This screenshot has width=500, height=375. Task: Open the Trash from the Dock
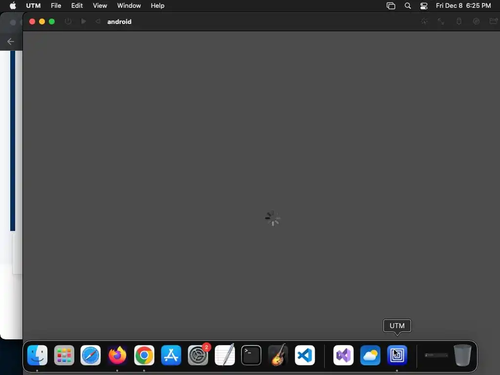pos(462,355)
